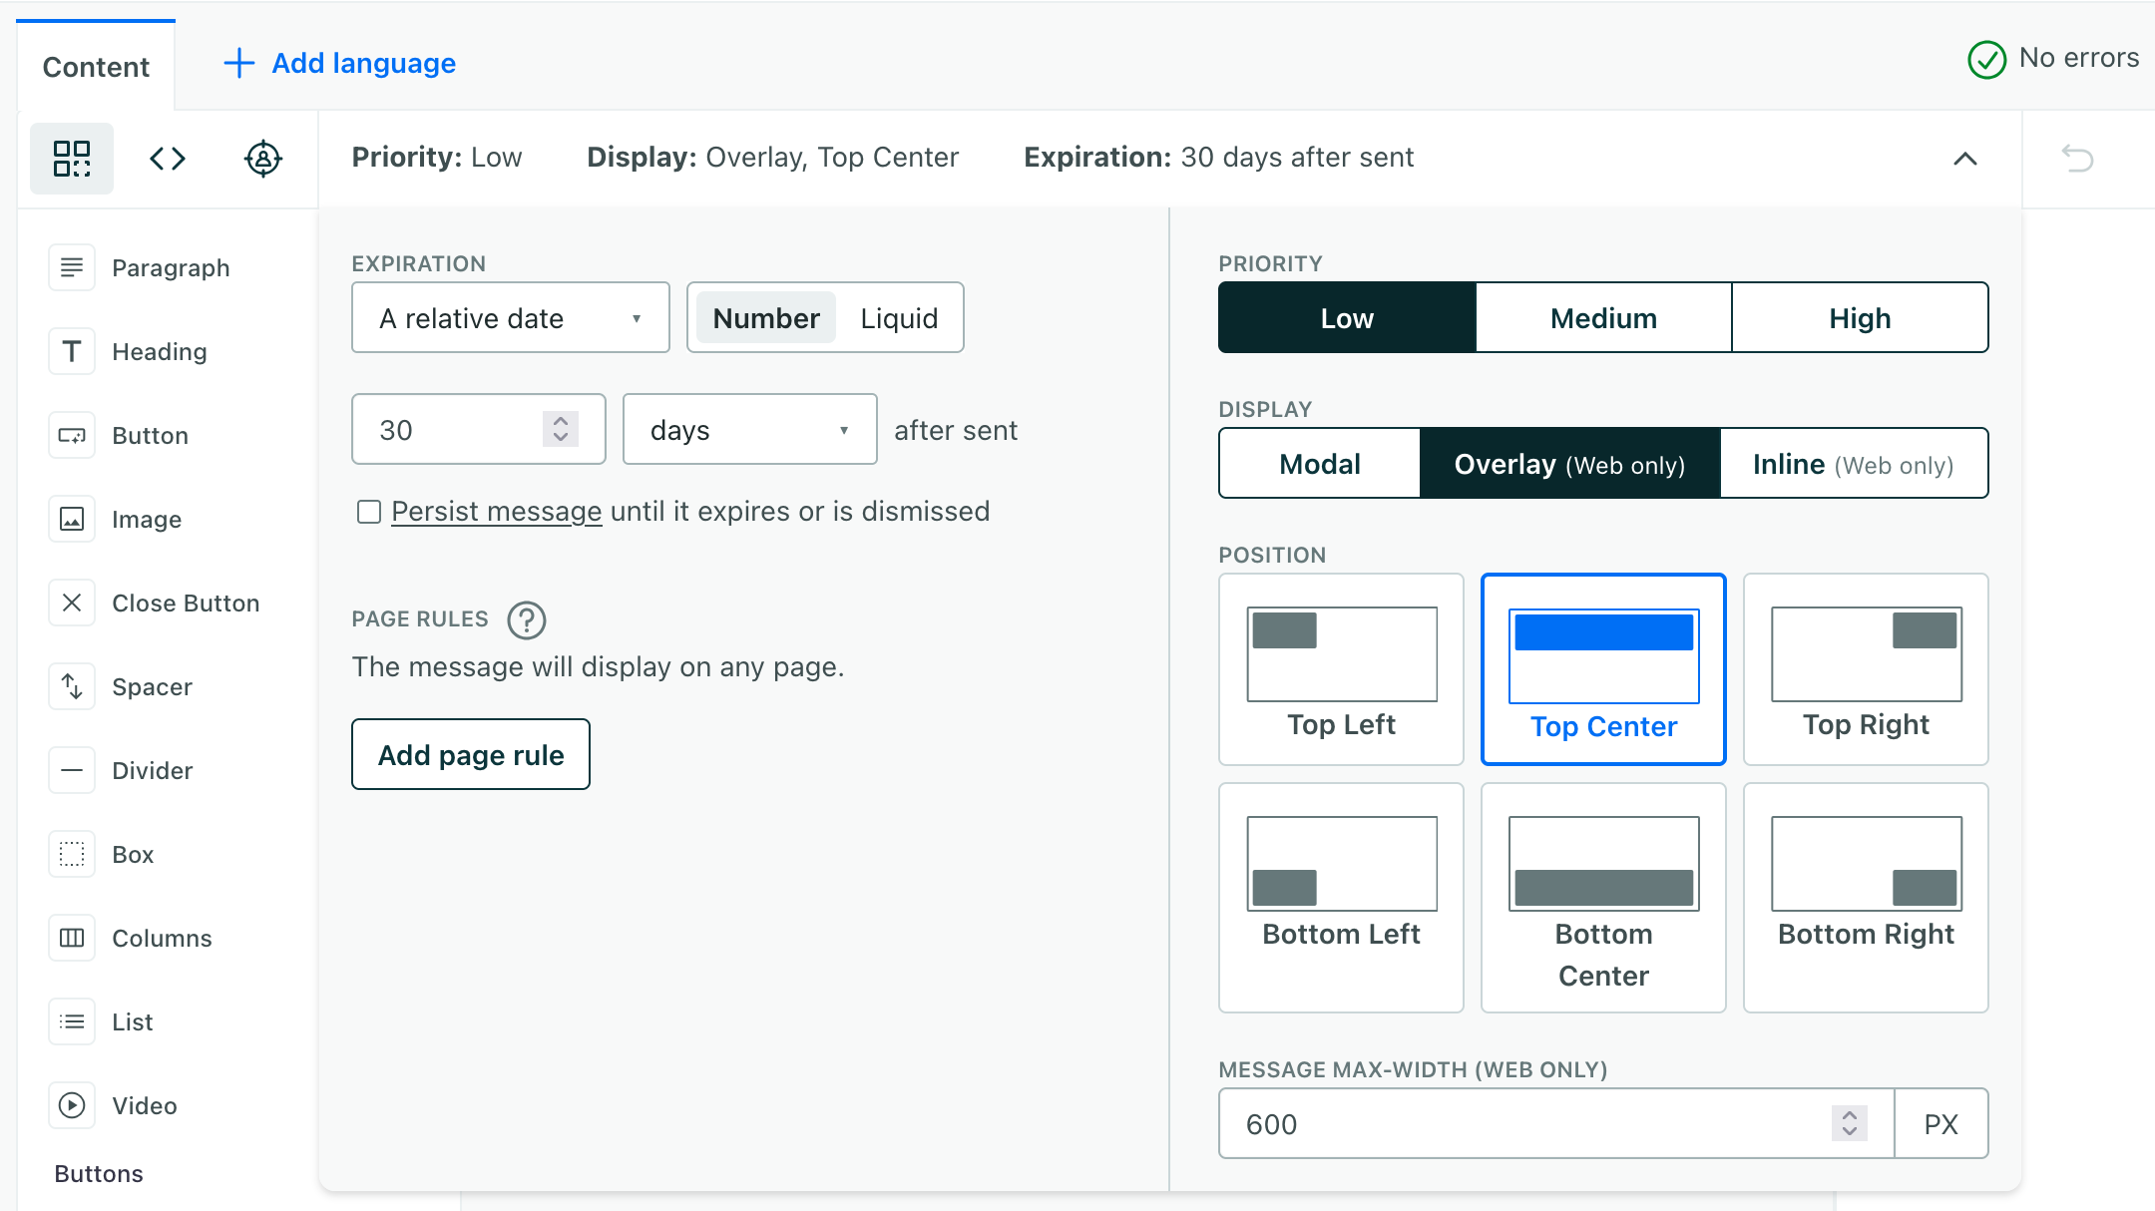Select the Content tab
Image resolution: width=2155 pixels, height=1211 pixels.
click(x=96, y=66)
